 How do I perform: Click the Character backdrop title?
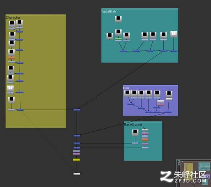[13, 18]
